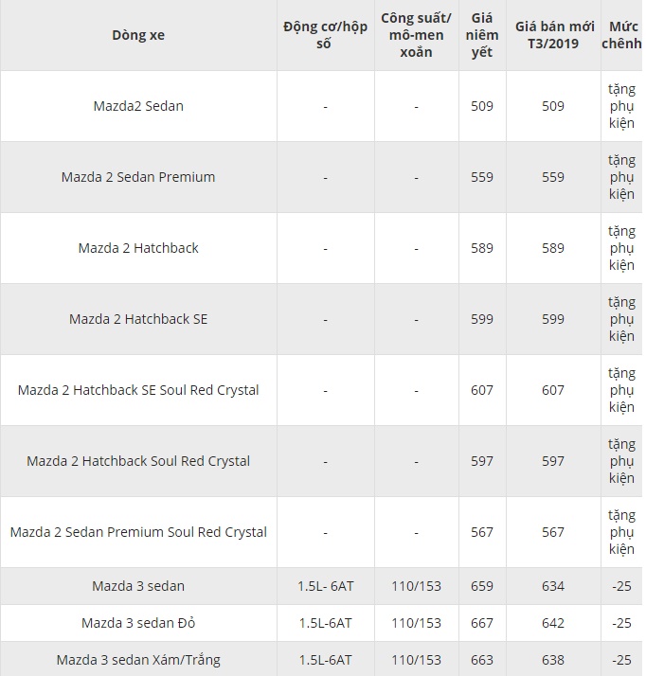Viewport: 646px width, 676px height.
Task: Click the new price 634 cell
Action: point(553,586)
